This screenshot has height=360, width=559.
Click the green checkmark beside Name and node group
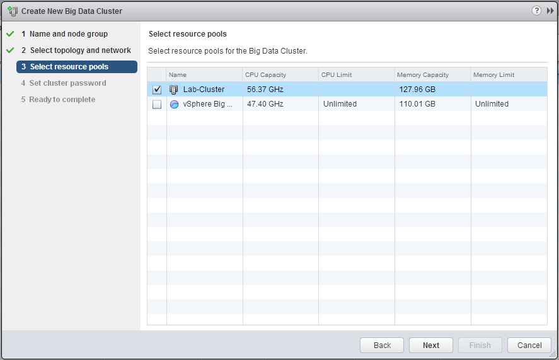[10, 34]
